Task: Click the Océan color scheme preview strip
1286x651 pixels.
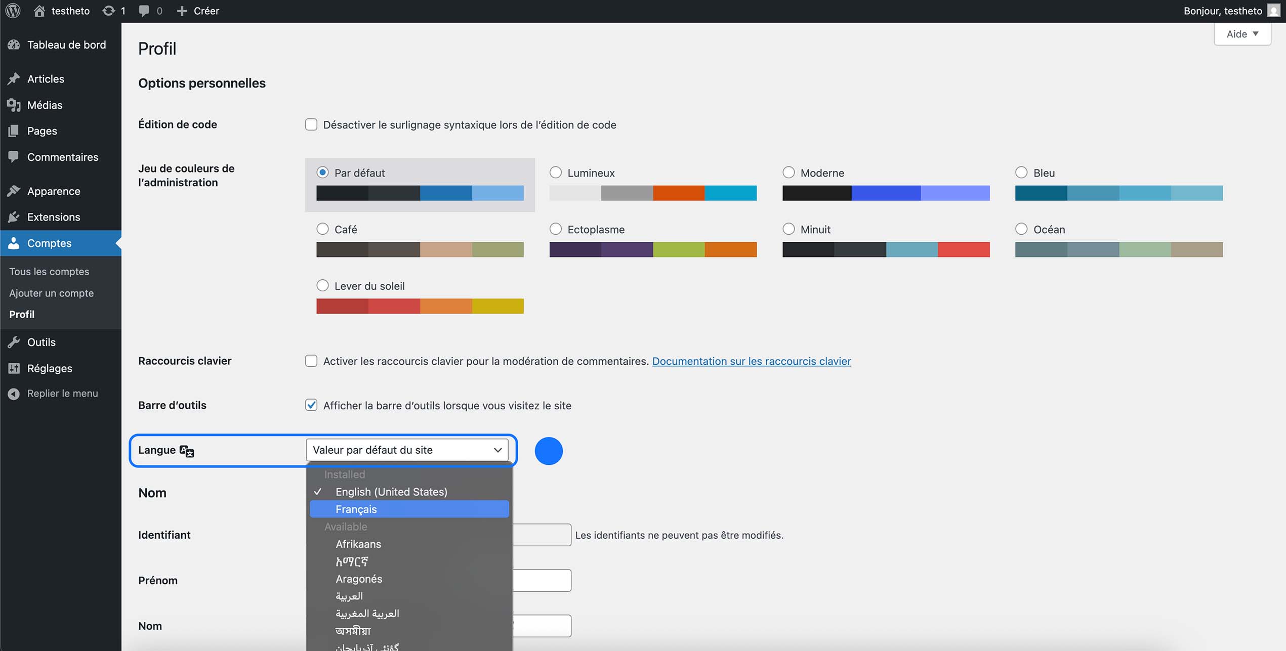Action: pyautogui.click(x=1118, y=249)
